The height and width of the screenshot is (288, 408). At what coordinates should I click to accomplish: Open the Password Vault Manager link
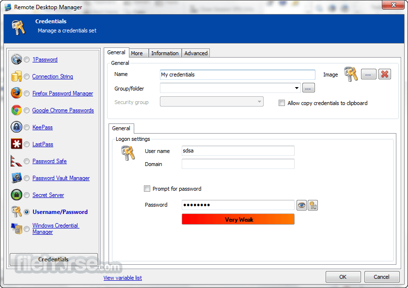pos(61,178)
